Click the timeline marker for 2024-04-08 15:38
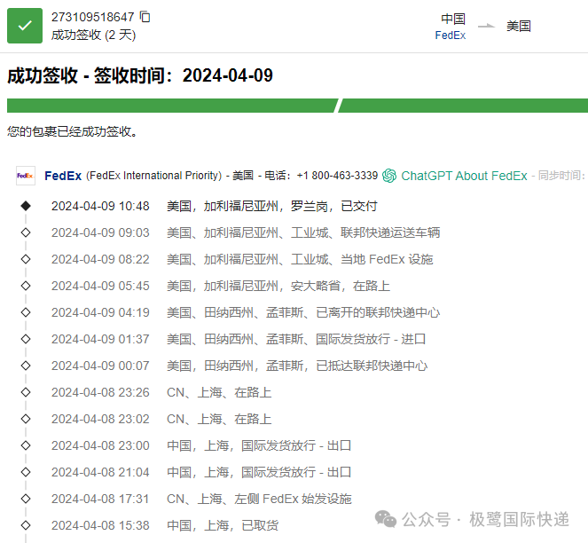This screenshot has width=588, height=543. click(26, 525)
